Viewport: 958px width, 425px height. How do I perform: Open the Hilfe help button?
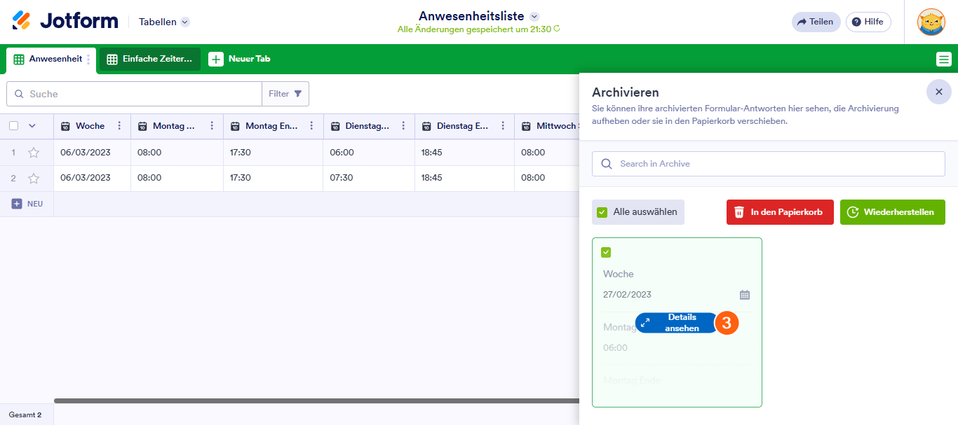click(x=868, y=22)
